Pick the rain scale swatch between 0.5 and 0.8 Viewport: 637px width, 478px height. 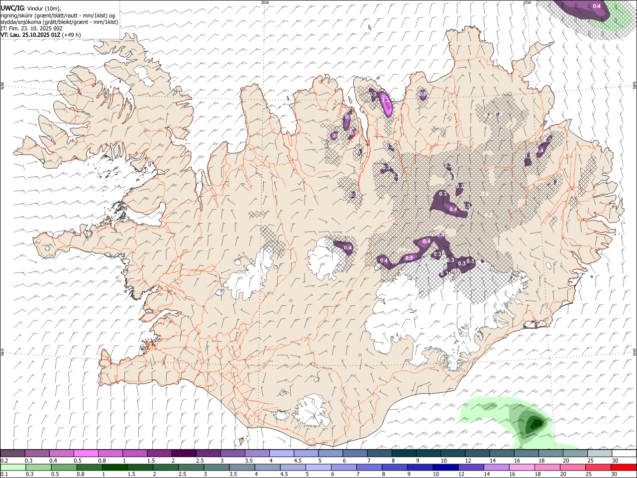(x=64, y=467)
